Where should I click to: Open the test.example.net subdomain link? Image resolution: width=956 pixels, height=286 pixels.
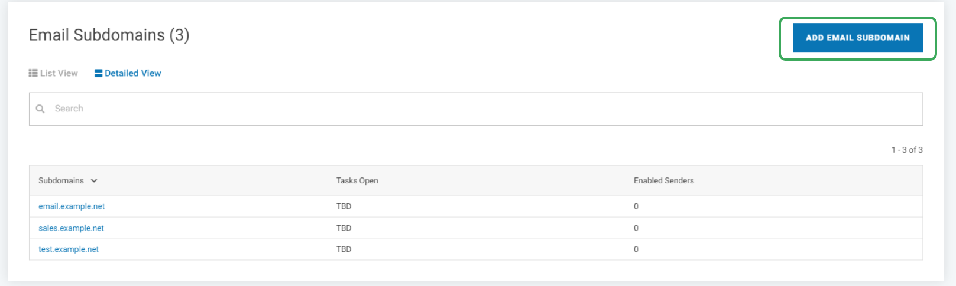(69, 249)
